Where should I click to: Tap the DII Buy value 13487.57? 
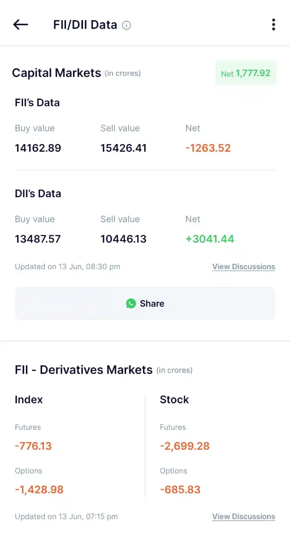click(38, 239)
